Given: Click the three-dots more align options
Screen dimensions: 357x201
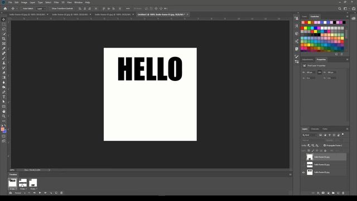Looking at the screenshot, I should pos(128,9).
